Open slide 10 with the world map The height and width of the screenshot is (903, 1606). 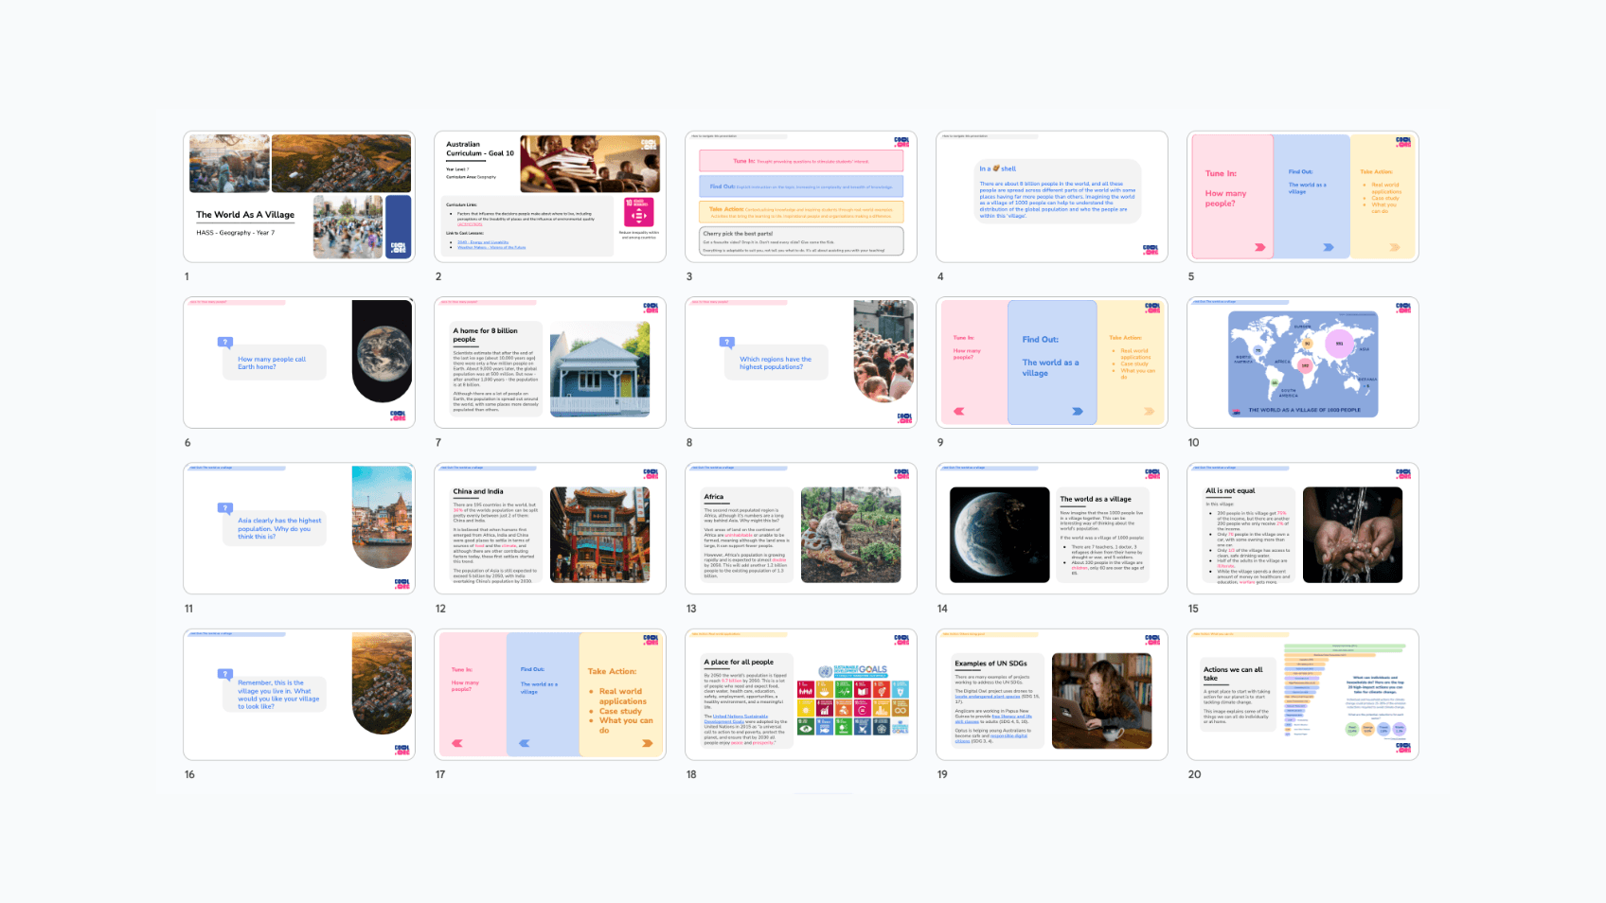[x=1302, y=363]
